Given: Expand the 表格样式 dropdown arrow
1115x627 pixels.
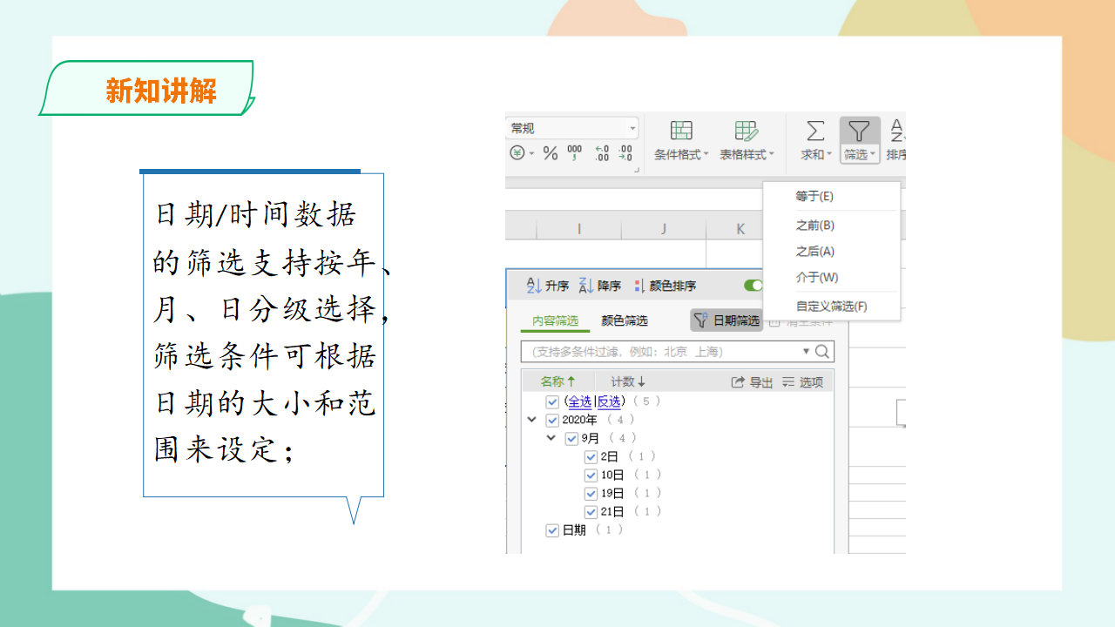Looking at the screenshot, I should point(772,155).
